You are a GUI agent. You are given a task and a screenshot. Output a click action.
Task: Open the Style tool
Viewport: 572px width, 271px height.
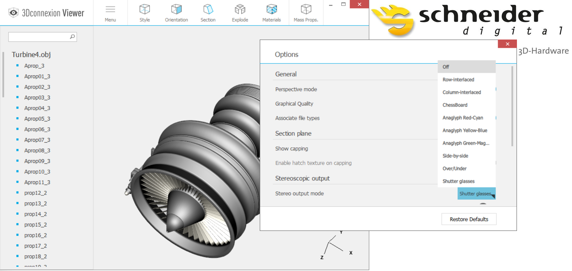coord(145,13)
